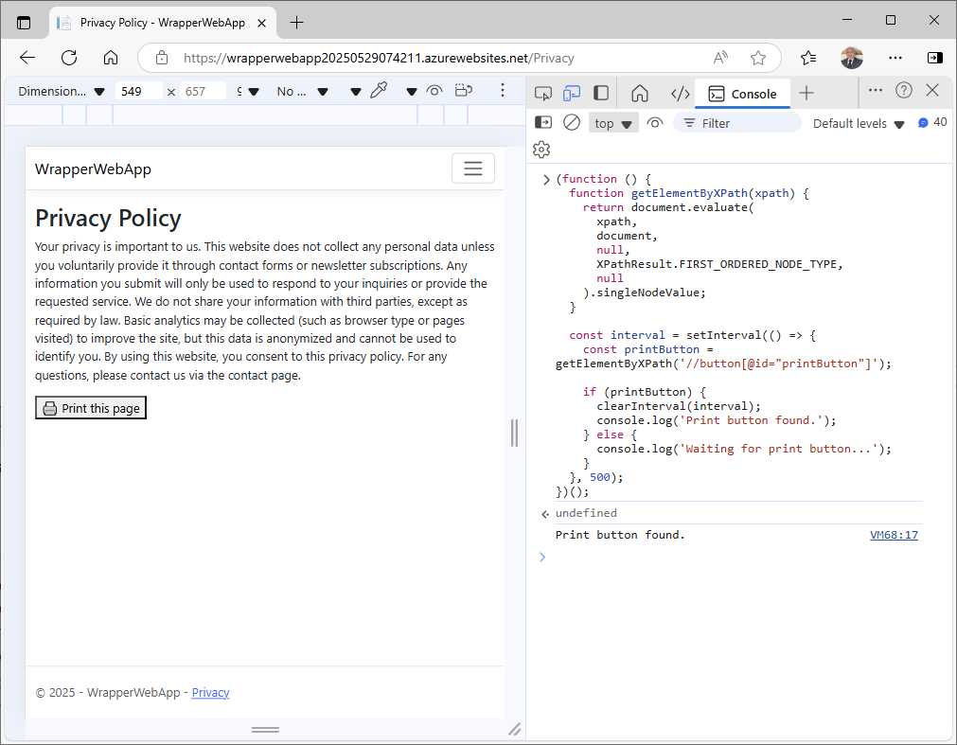Open browser Settings and more menu
Image resolution: width=957 pixels, height=745 pixels.
point(895,58)
